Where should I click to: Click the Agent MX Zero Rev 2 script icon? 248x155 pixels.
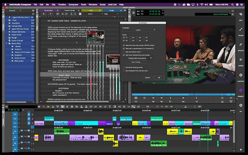tap(9, 17)
